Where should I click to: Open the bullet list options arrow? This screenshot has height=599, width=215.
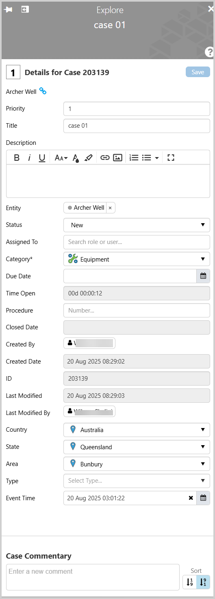157,158
